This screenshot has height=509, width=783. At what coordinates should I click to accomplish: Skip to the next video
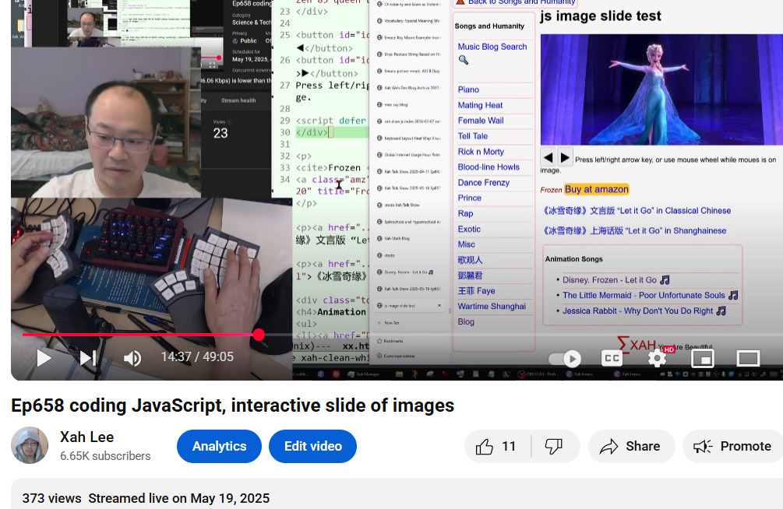pyautogui.click(x=88, y=357)
